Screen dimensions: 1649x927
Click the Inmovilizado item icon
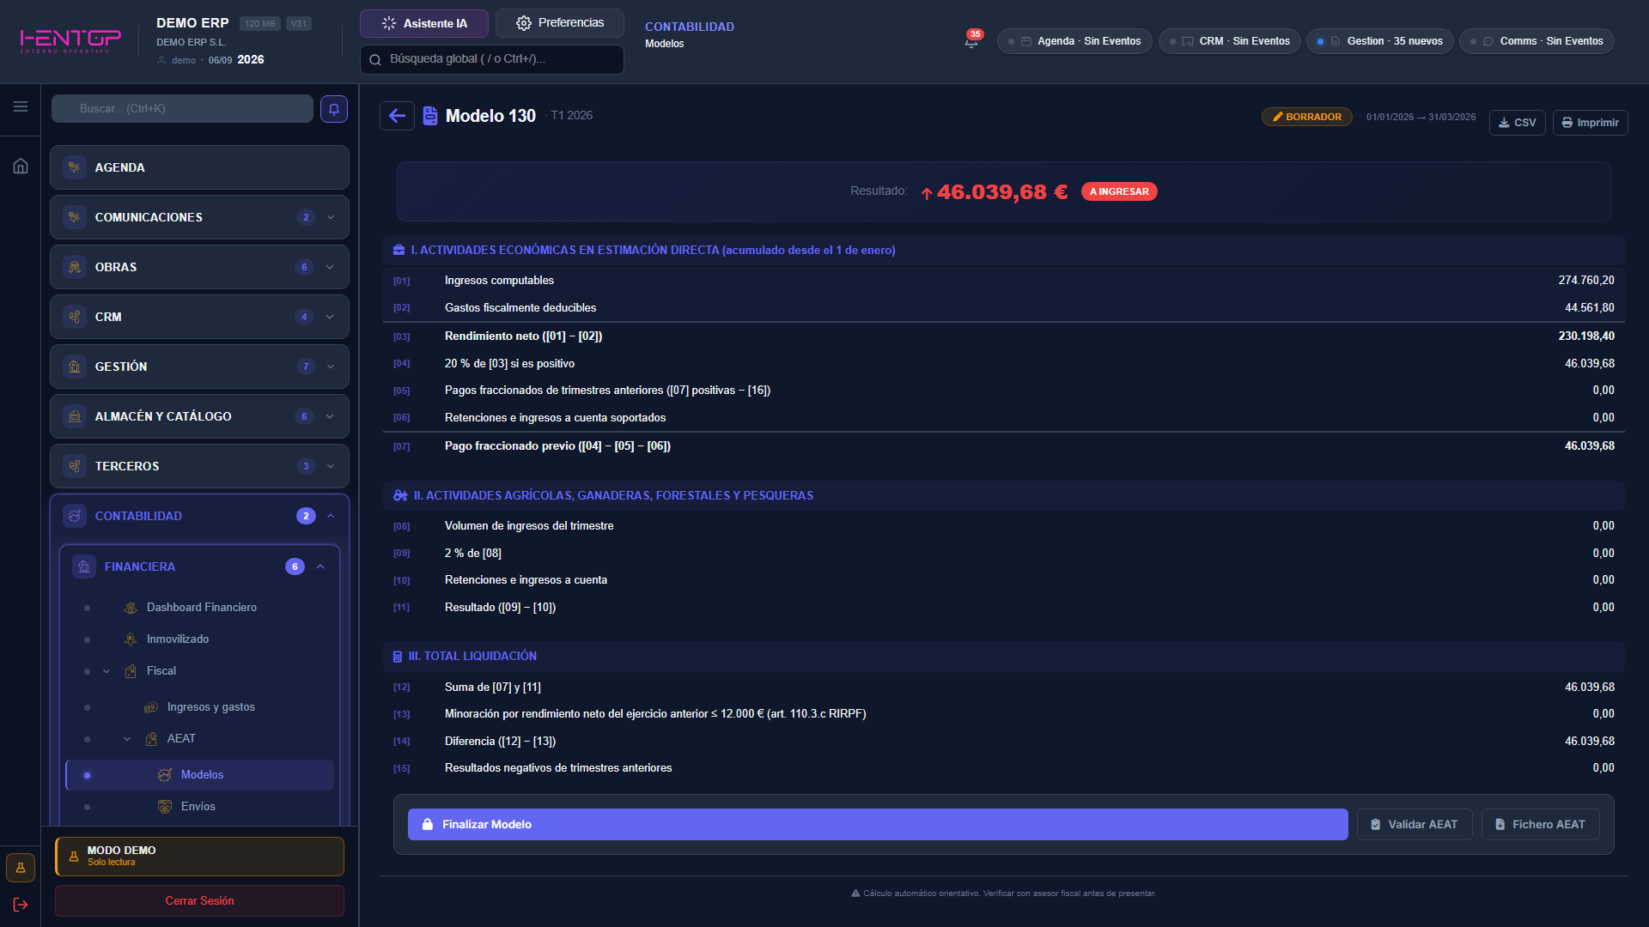coord(131,639)
